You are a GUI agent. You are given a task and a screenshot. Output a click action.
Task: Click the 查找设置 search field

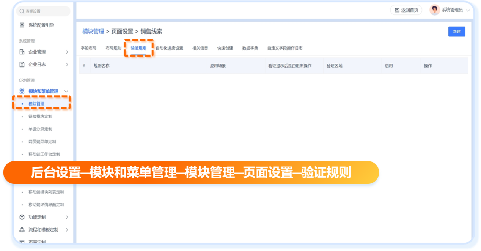coord(46,11)
